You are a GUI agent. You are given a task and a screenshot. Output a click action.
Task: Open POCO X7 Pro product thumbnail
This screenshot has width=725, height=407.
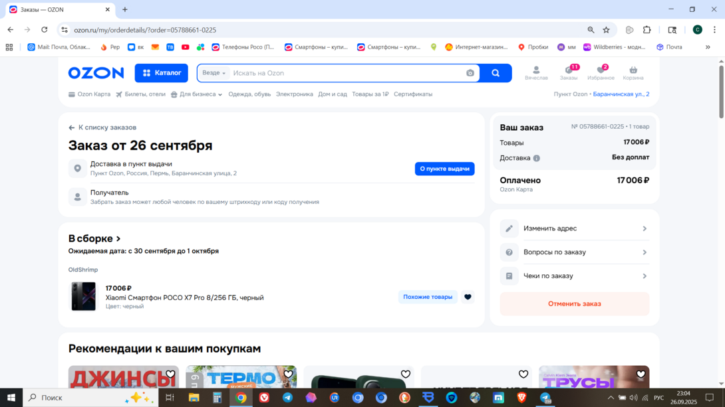tap(83, 296)
